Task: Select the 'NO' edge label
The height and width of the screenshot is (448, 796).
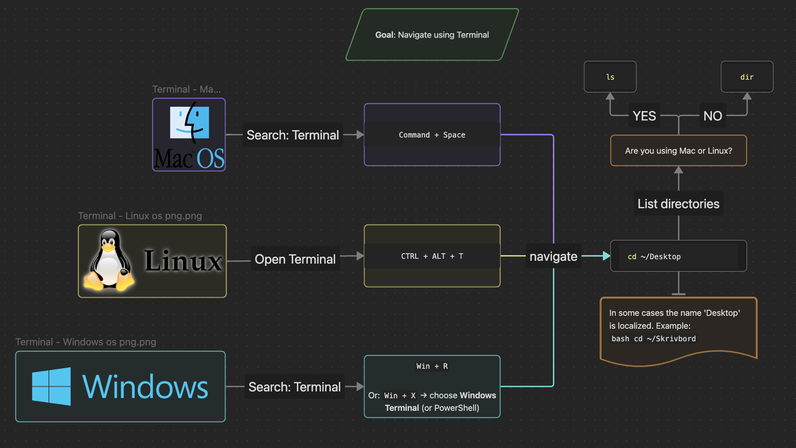Action: [x=712, y=116]
